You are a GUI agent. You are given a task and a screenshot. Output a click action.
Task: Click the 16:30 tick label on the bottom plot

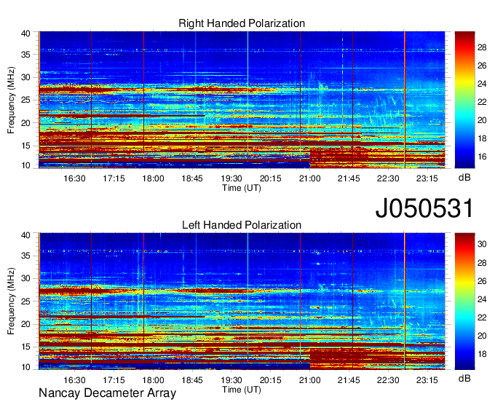click(x=74, y=380)
